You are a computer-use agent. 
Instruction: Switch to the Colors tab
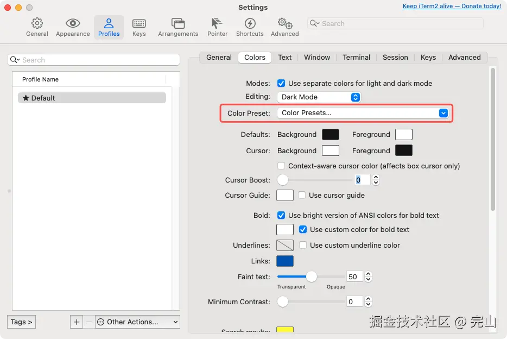[255, 57]
